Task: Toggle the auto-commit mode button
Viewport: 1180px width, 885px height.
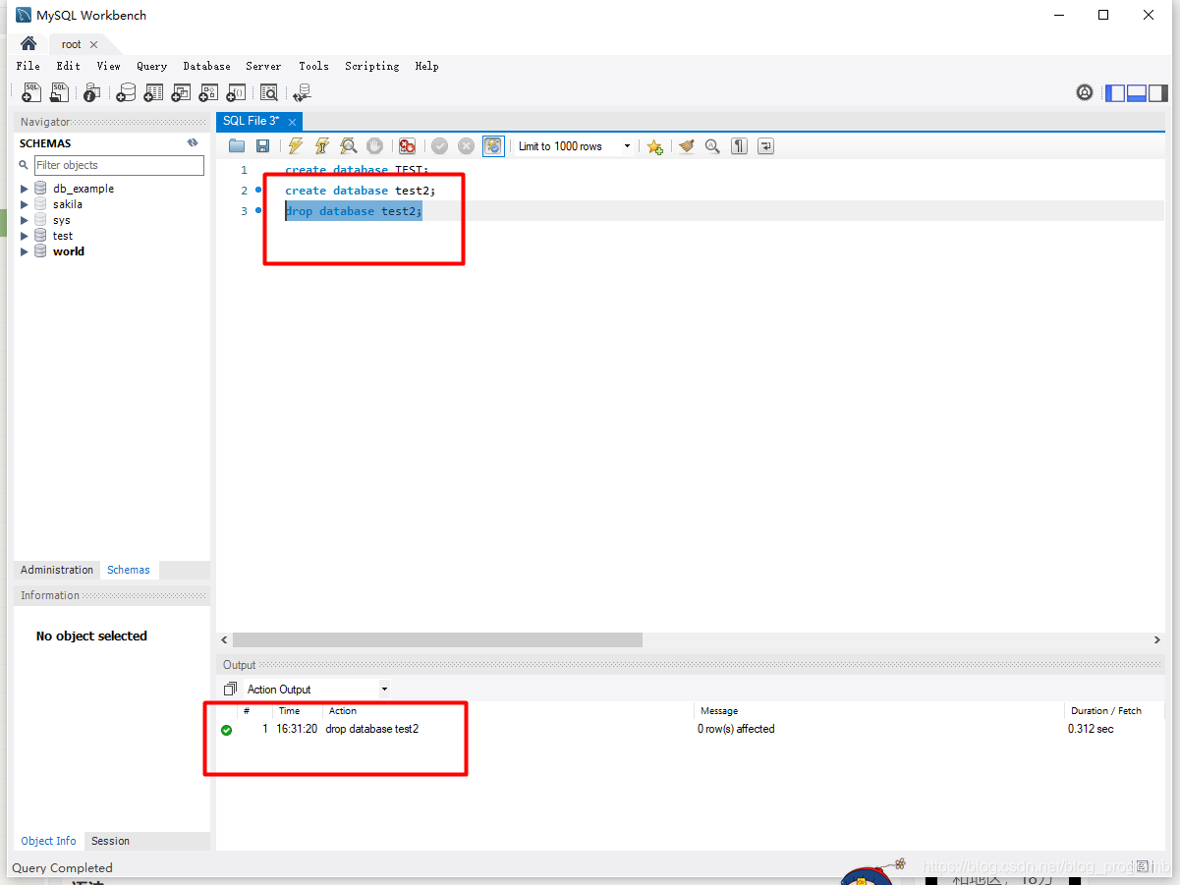Action: click(493, 146)
